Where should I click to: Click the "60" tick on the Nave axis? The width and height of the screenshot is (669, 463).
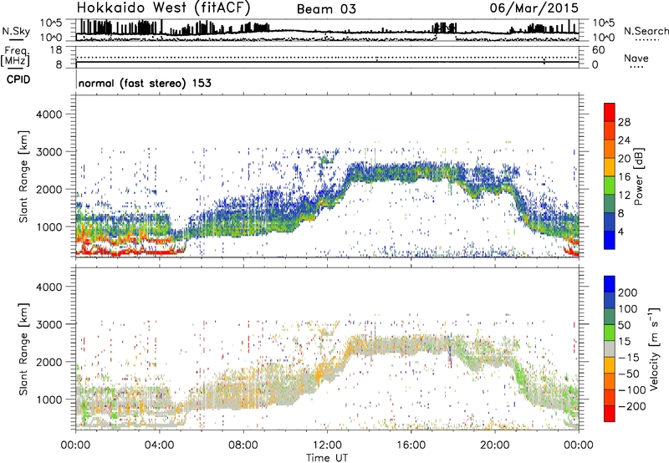(598, 50)
